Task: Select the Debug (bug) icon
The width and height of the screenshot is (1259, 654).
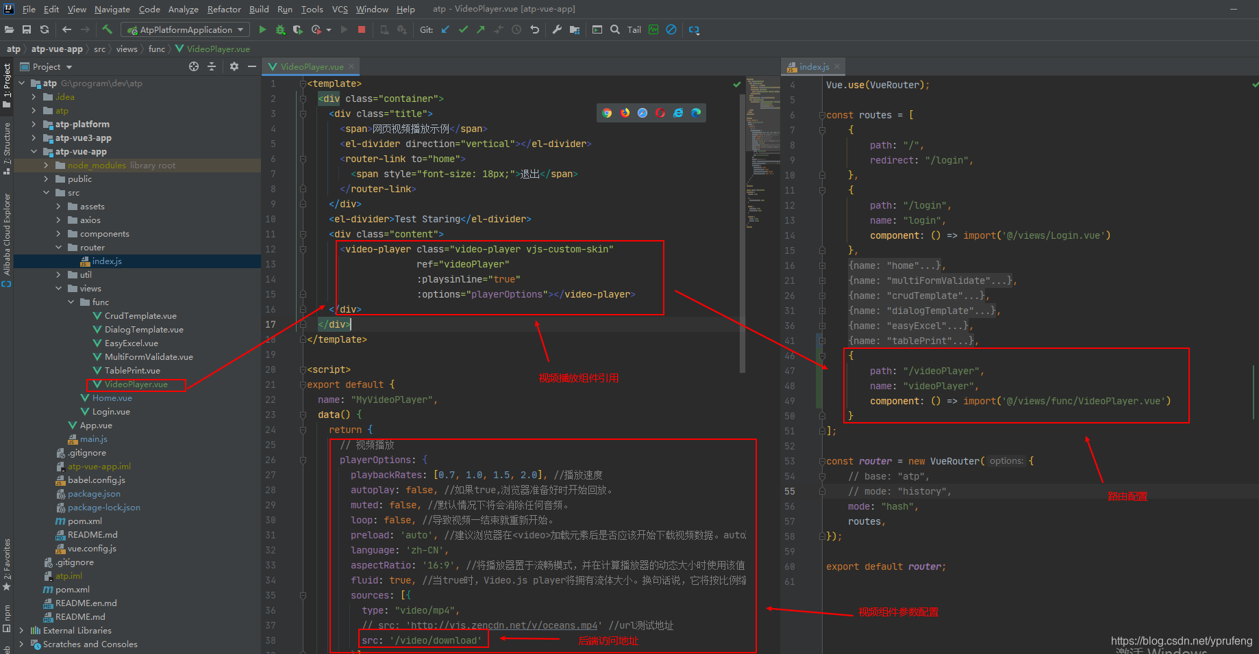Action: (280, 29)
